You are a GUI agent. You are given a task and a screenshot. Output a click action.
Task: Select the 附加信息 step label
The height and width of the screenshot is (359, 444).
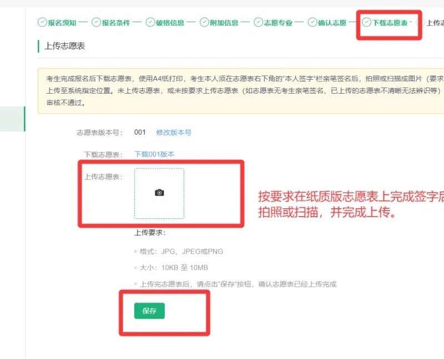tap(225, 23)
